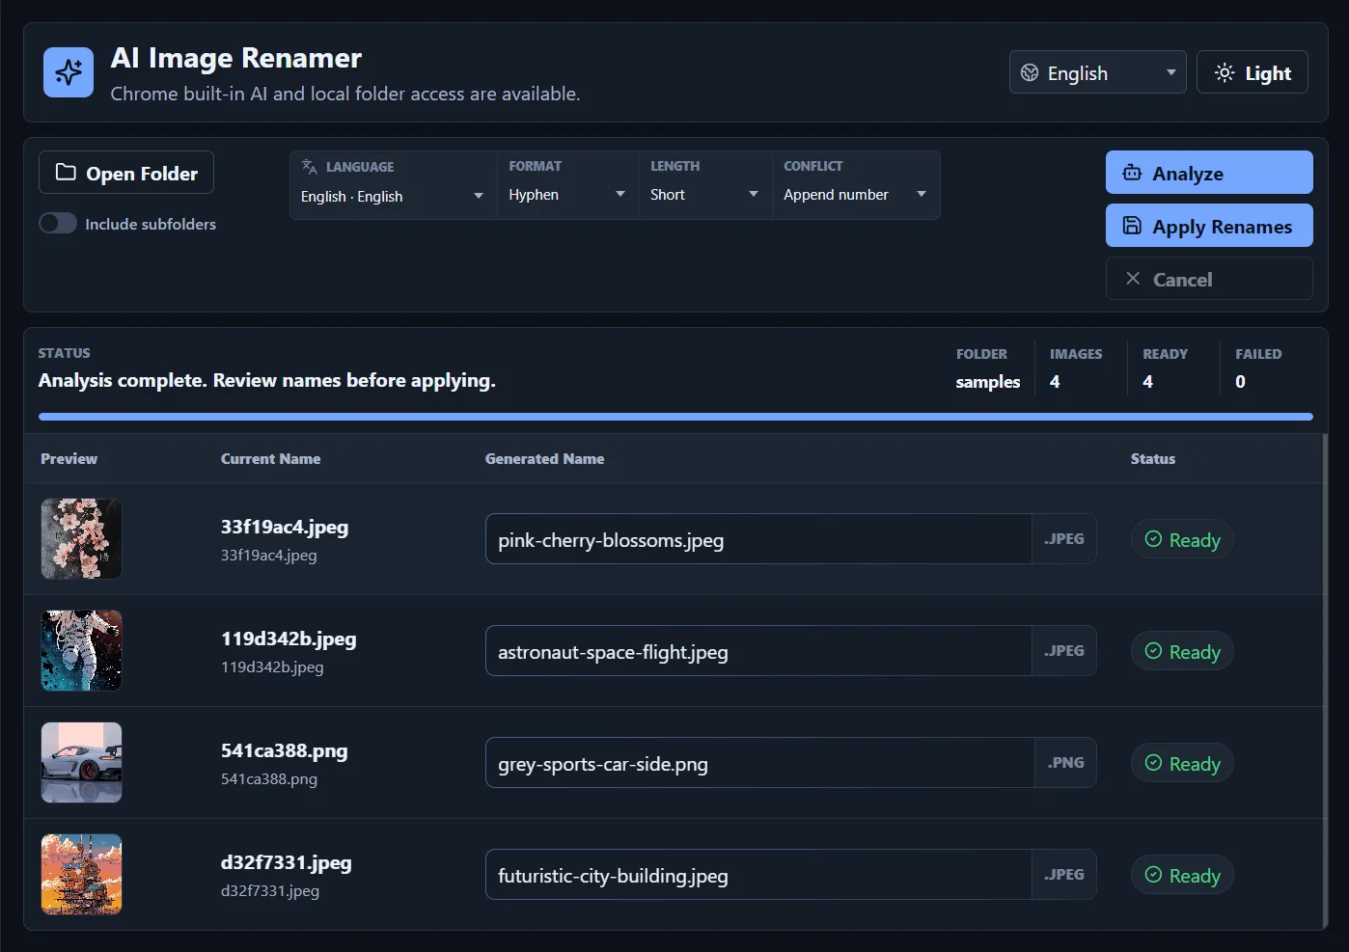1349x952 pixels.
Task: Click the Chrome built-in AI availability message
Action: (345, 94)
